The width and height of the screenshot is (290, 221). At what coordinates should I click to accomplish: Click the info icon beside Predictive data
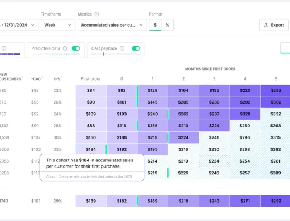65,48
